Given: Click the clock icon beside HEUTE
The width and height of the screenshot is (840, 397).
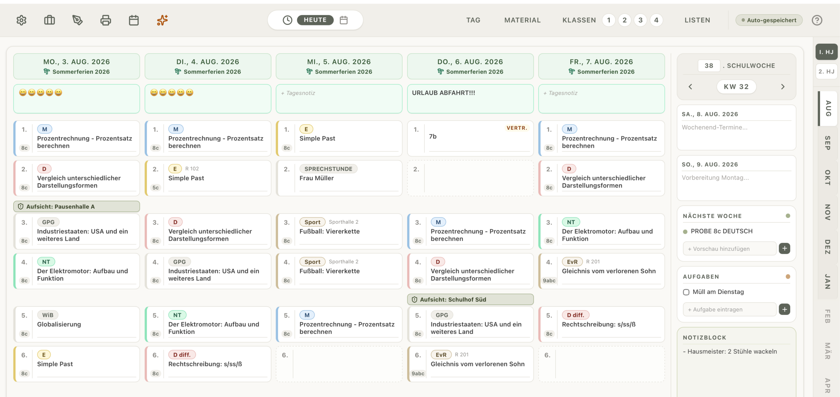Looking at the screenshot, I should point(287,20).
